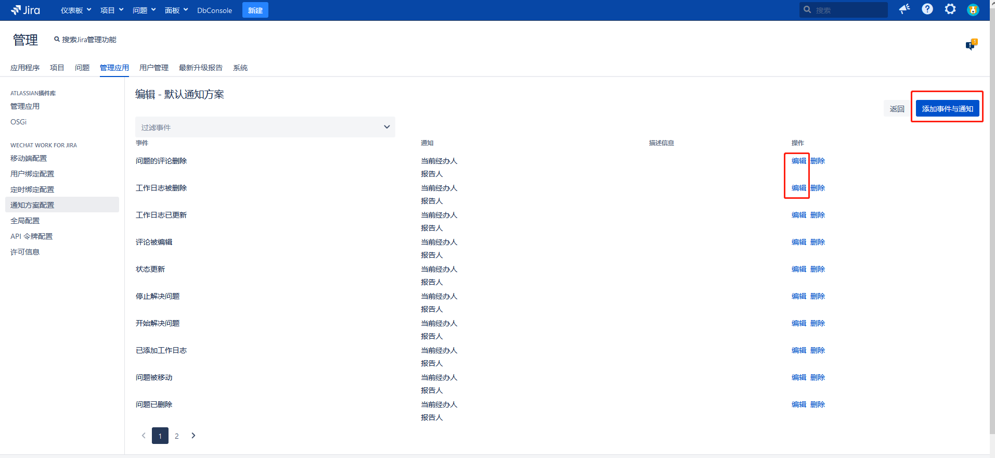
Task: Expand the 仪表板 dropdown menu
Action: (76, 10)
